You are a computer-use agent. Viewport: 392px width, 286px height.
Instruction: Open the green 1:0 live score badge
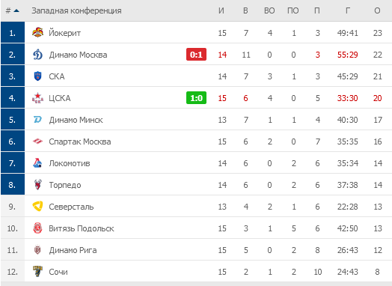(196, 98)
